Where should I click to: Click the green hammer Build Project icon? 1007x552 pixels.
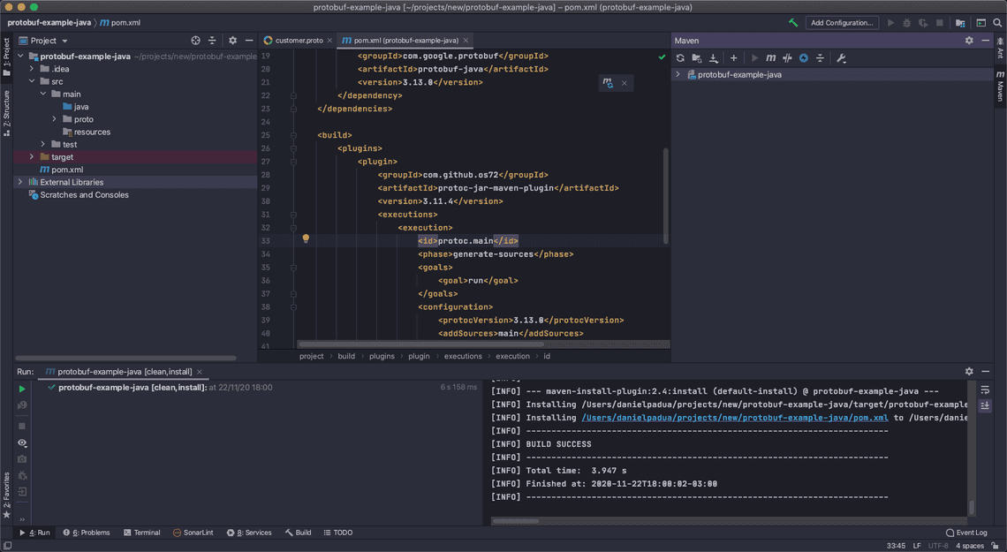[793, 23]
